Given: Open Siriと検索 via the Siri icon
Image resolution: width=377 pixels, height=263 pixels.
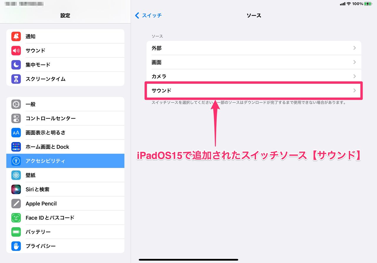Looking at the screenshot, I should [x=16, y=189].
